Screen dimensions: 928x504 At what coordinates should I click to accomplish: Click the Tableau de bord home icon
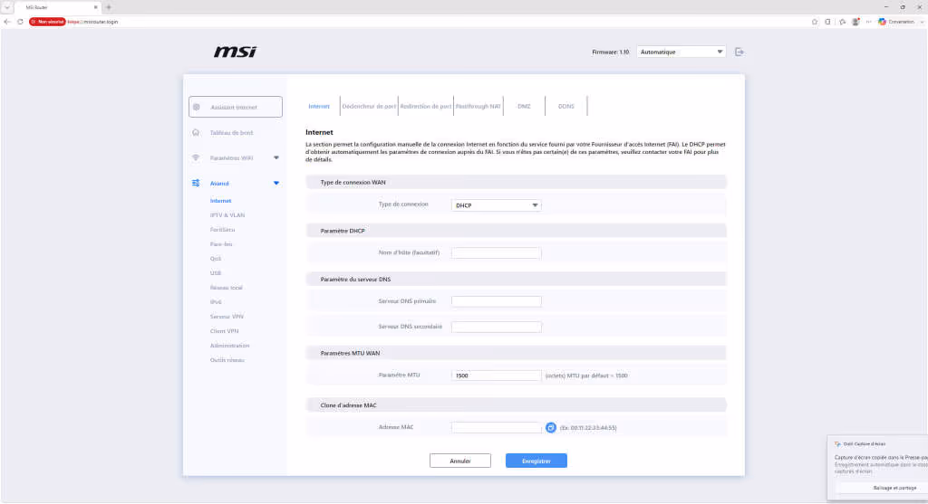point(196,132)
